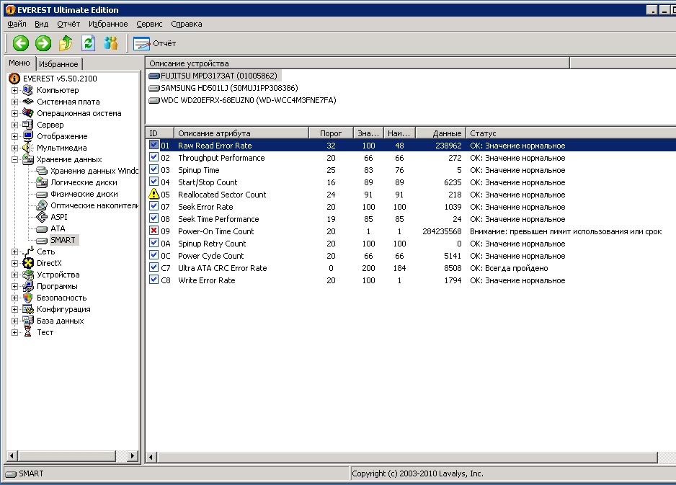Viewport: 676px width, 485px height.
Task: Open the Сервис menu
Action: [149, 24]
